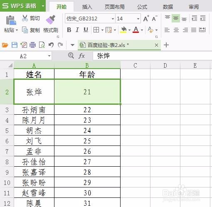This screenshot has height=207, width=212.
Task: Save the document with floppy icon
Action: [x=15, y=45]
